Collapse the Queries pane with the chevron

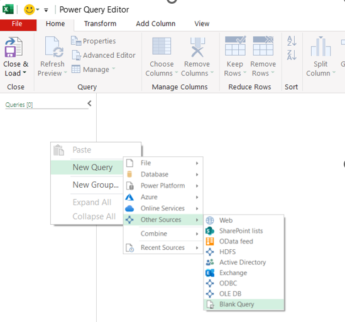tap(89, 104)
